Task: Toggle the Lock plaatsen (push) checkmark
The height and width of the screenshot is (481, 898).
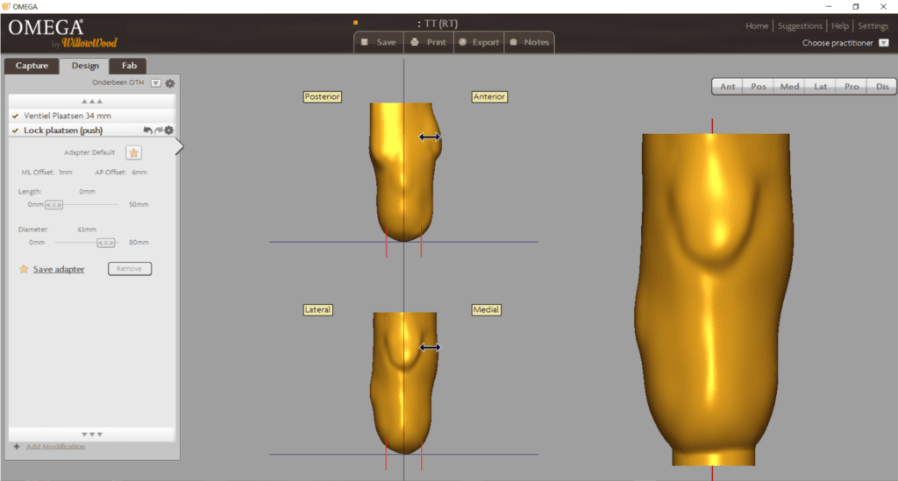Action: click(16, 131)
